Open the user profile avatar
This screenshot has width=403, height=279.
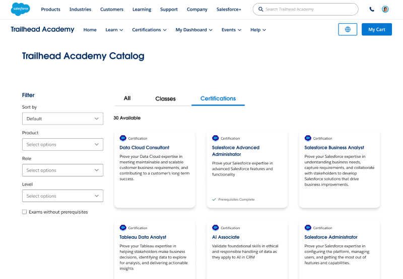(385, 9)
